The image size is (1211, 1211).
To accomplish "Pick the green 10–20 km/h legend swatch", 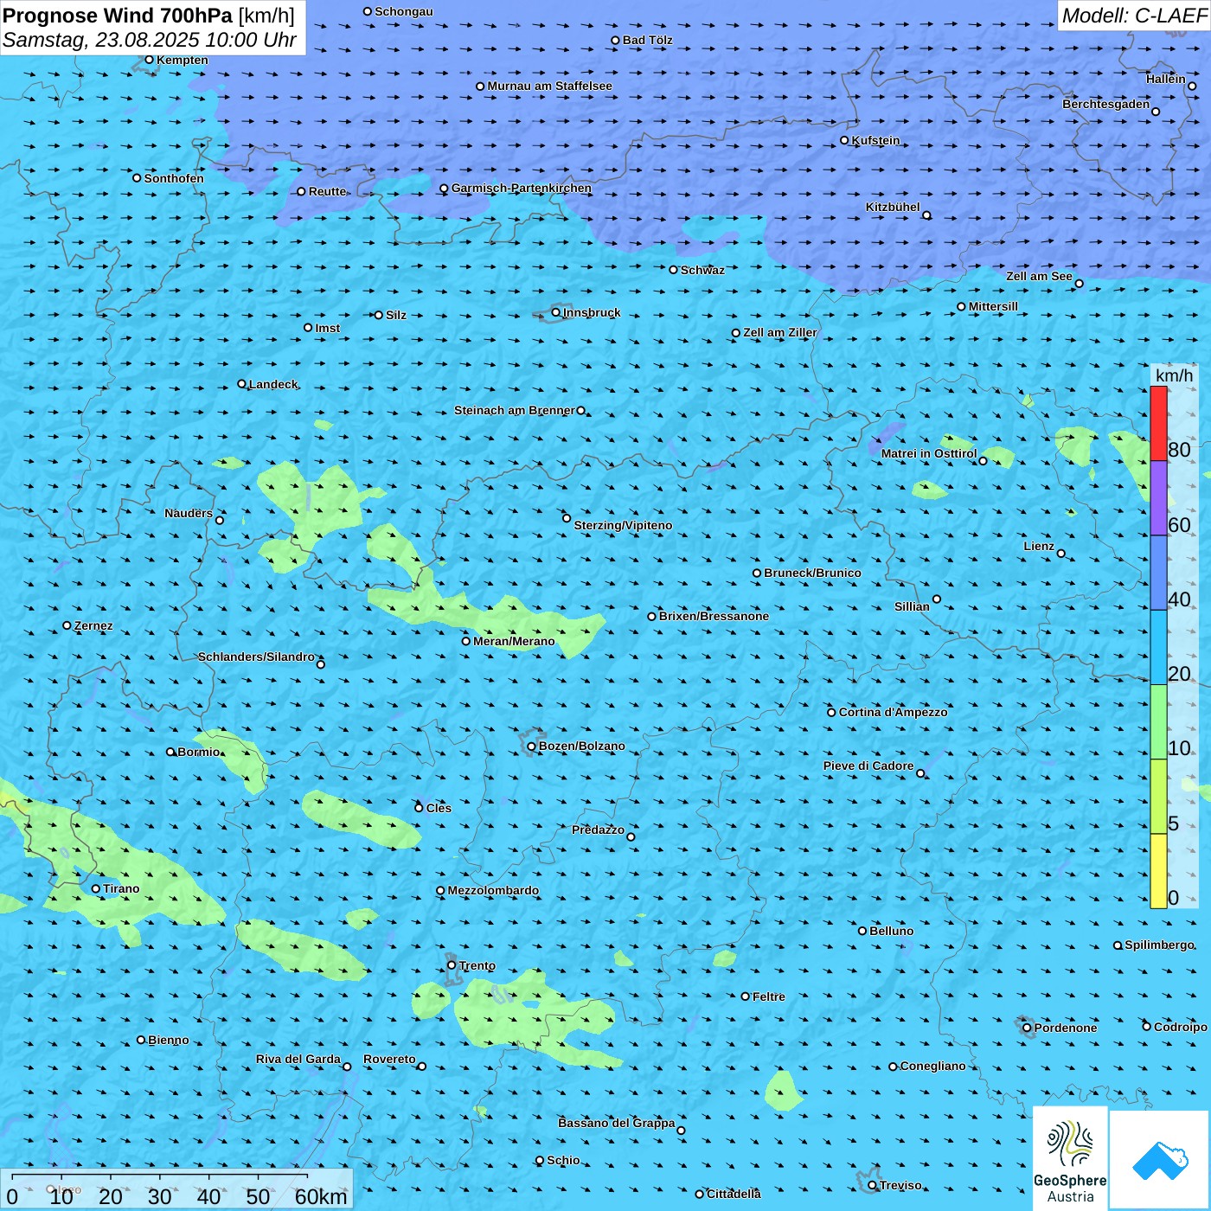I will click(x=1158, y=722).
